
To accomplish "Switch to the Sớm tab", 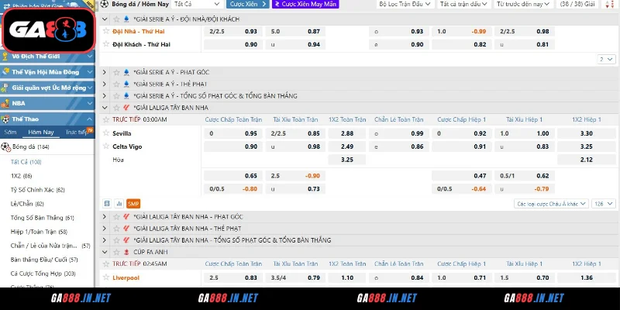I will pyautogui.click(x=9, y=133).
